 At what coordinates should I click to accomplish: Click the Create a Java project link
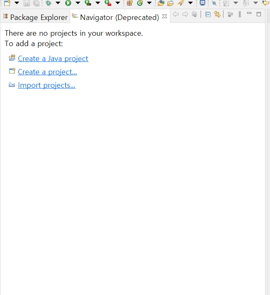click(x=53, y=59)
